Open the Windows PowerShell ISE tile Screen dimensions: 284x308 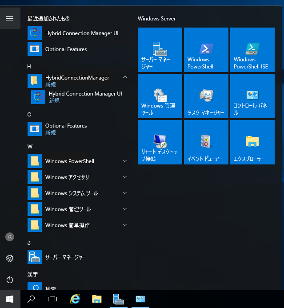252,50
